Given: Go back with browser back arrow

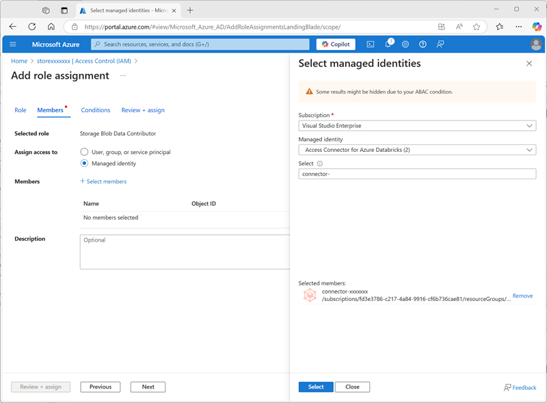Looking at the screenshot, I should point(13,27).
